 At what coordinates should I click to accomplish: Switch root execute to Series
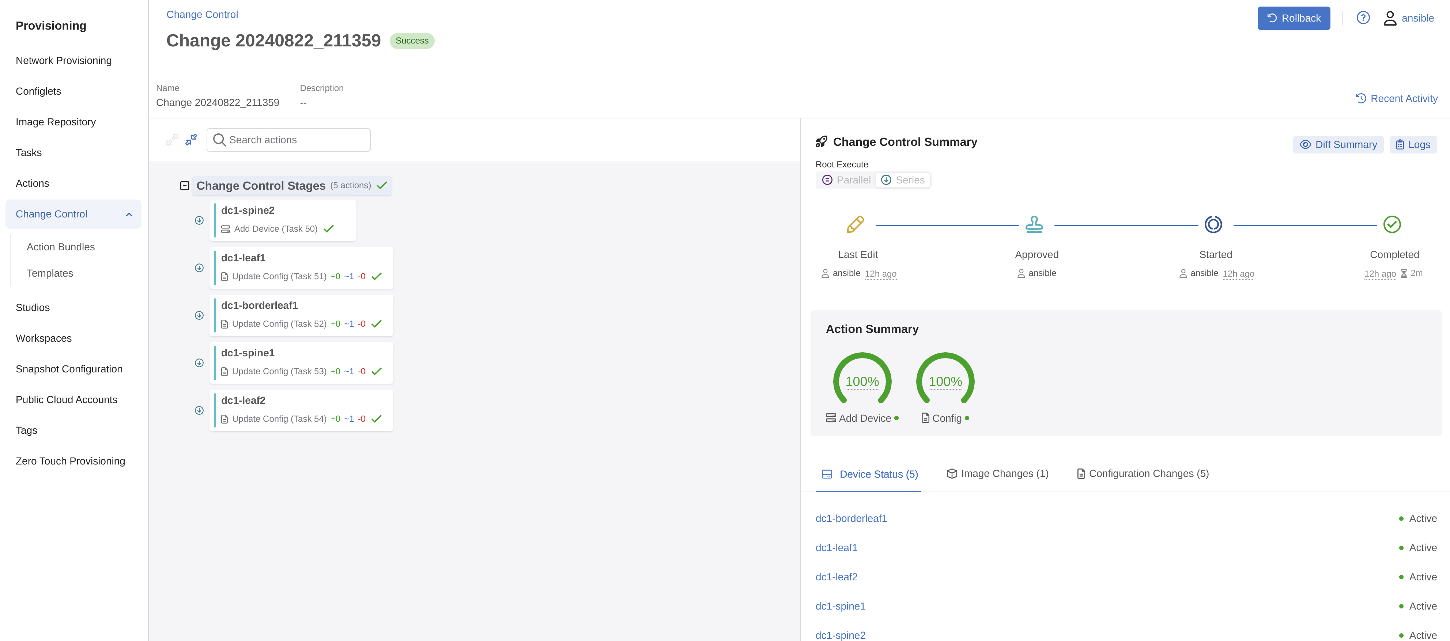click(902, 180)
